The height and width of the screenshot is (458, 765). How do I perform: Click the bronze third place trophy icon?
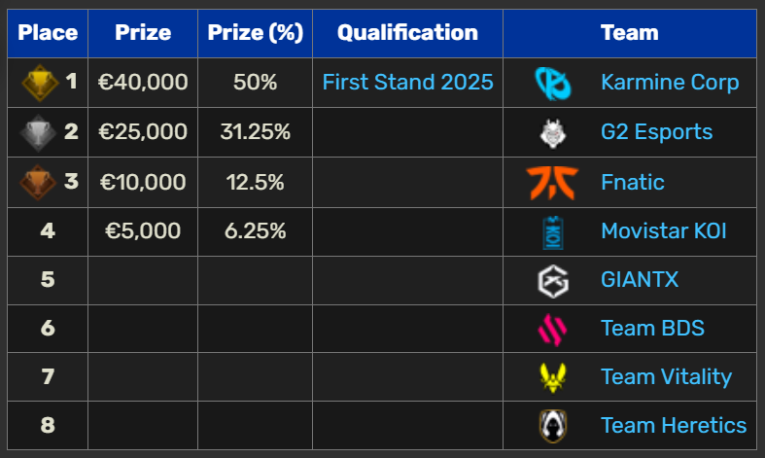point(38,183)
